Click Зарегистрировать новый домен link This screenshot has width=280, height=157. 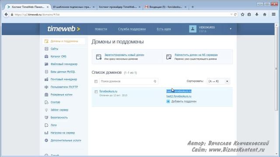click(x=124, y=55)
